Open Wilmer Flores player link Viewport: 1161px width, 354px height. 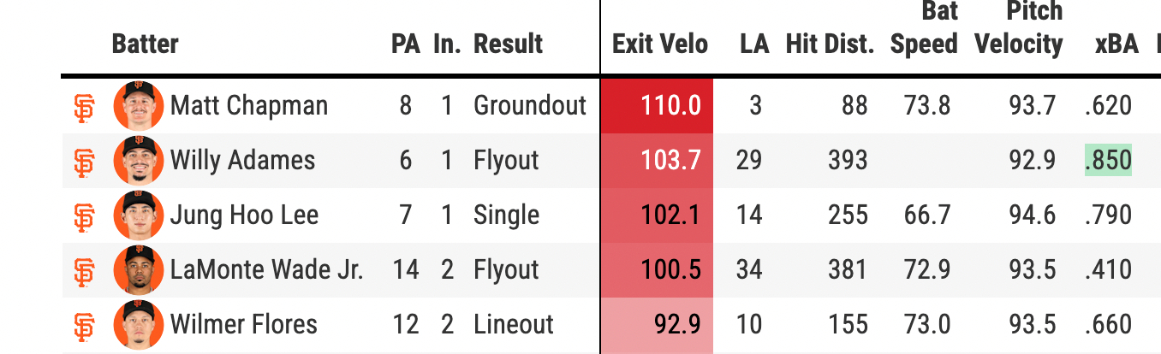243,325
